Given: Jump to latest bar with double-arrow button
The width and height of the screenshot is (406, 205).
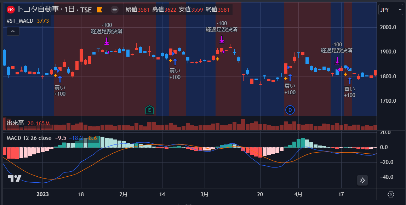Looking at the screenshot, I should pyautogui.click(x=362, y=180).
